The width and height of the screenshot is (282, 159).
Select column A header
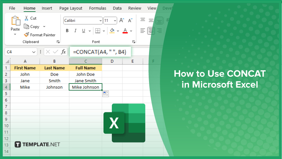[x=25, y=61]
